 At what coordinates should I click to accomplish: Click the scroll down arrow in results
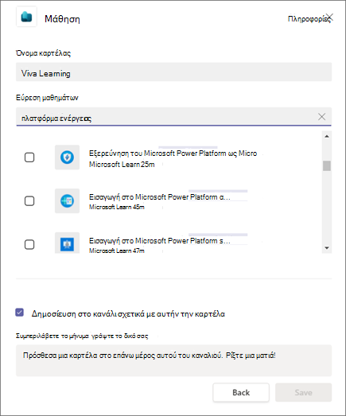point(327,248)
